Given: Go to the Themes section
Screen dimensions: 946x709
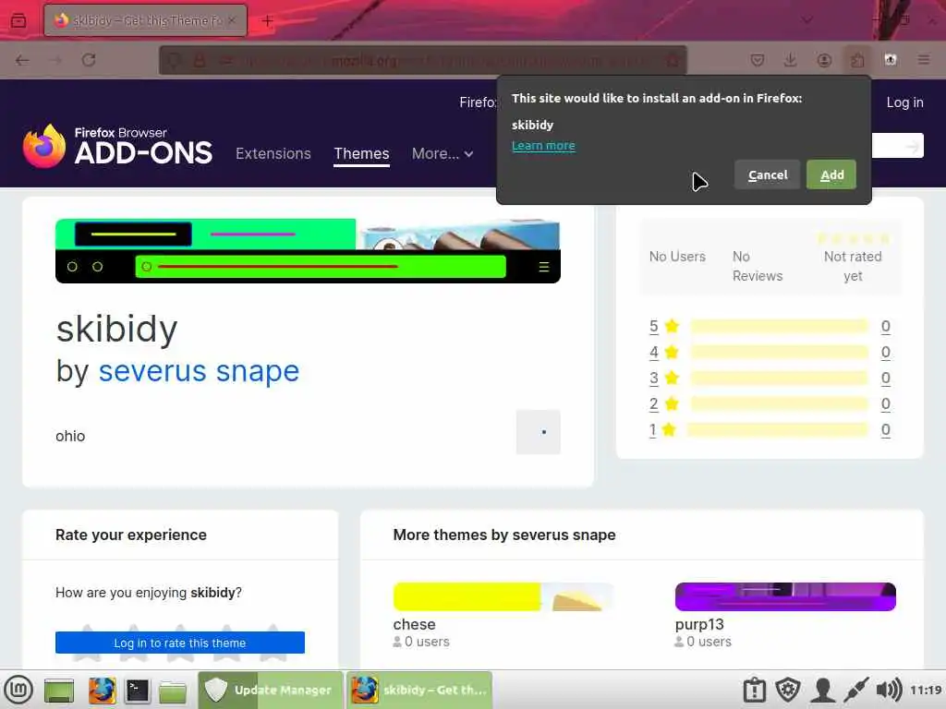Looking at the screenshot, I should [361, 154].
